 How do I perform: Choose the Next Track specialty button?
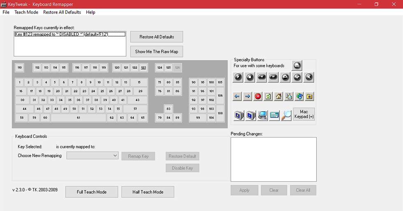point(273,77)
